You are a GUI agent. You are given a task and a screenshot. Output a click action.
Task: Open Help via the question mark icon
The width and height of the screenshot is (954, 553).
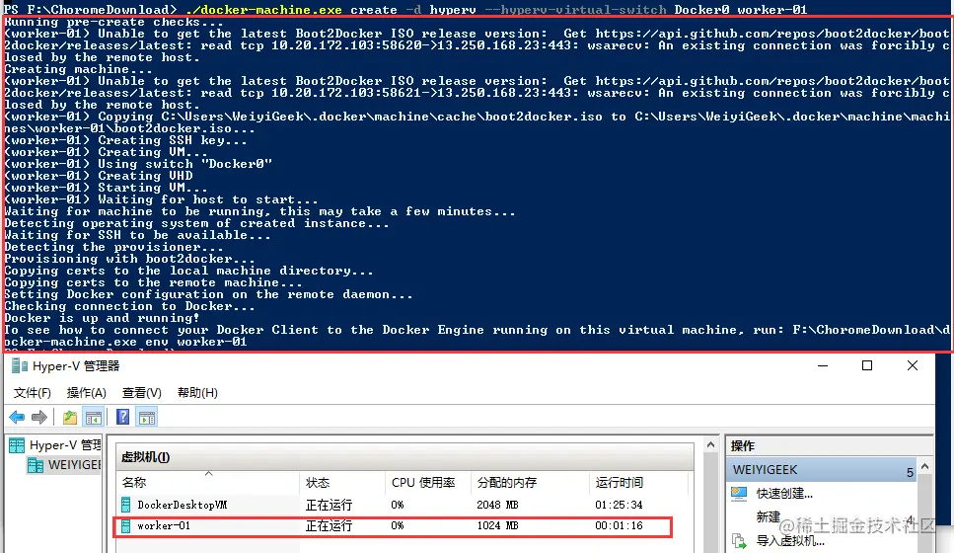123,417
